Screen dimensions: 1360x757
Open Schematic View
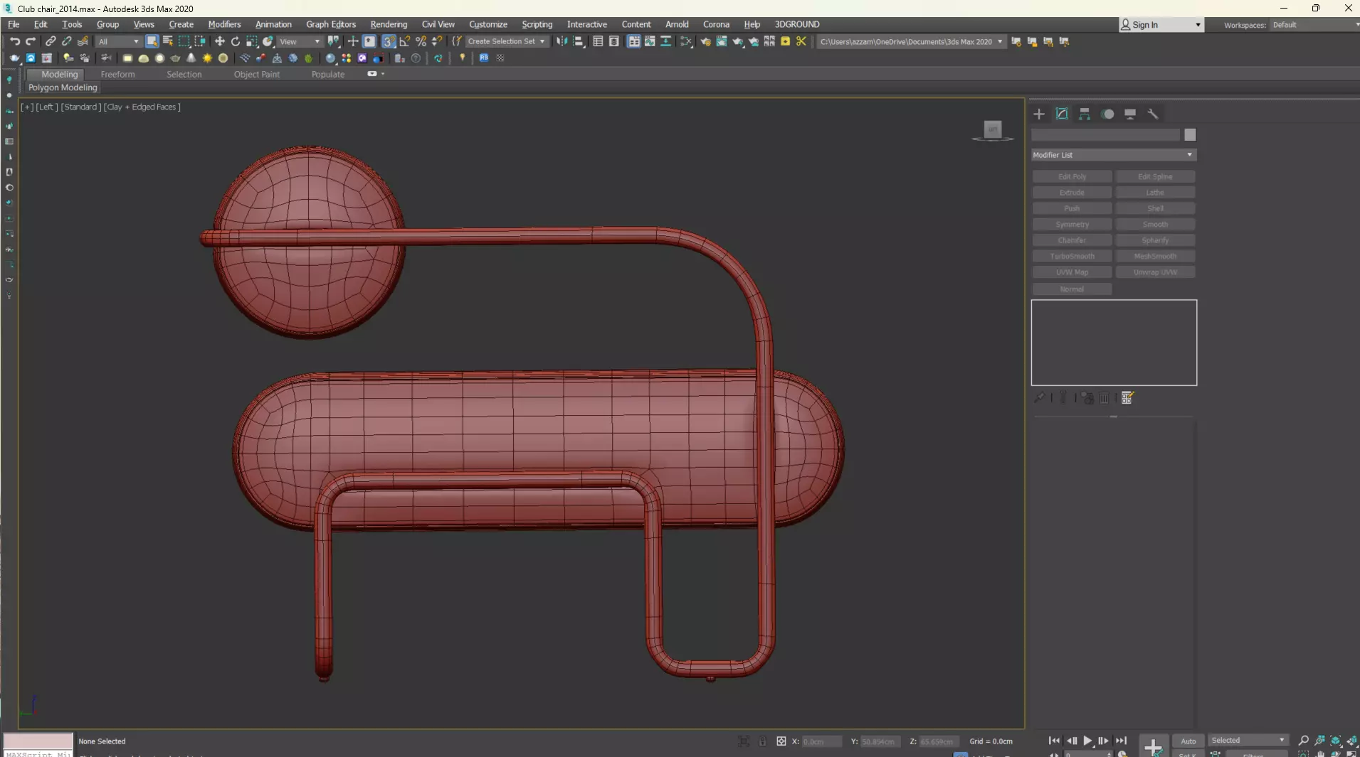point(666,41)
